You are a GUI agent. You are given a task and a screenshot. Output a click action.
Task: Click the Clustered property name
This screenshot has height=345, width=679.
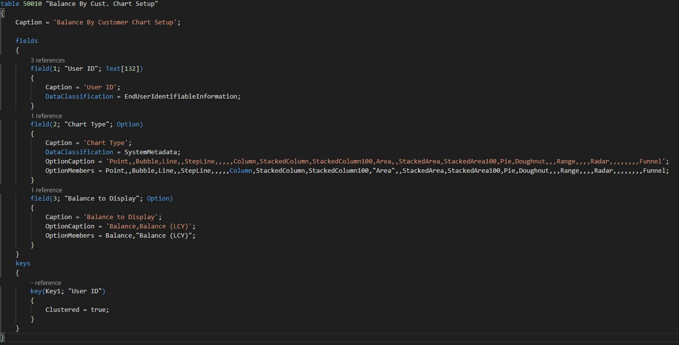click(x=62, y=310)
